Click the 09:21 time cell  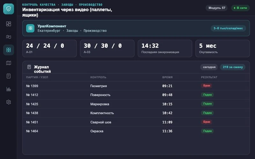coord(167,86)
